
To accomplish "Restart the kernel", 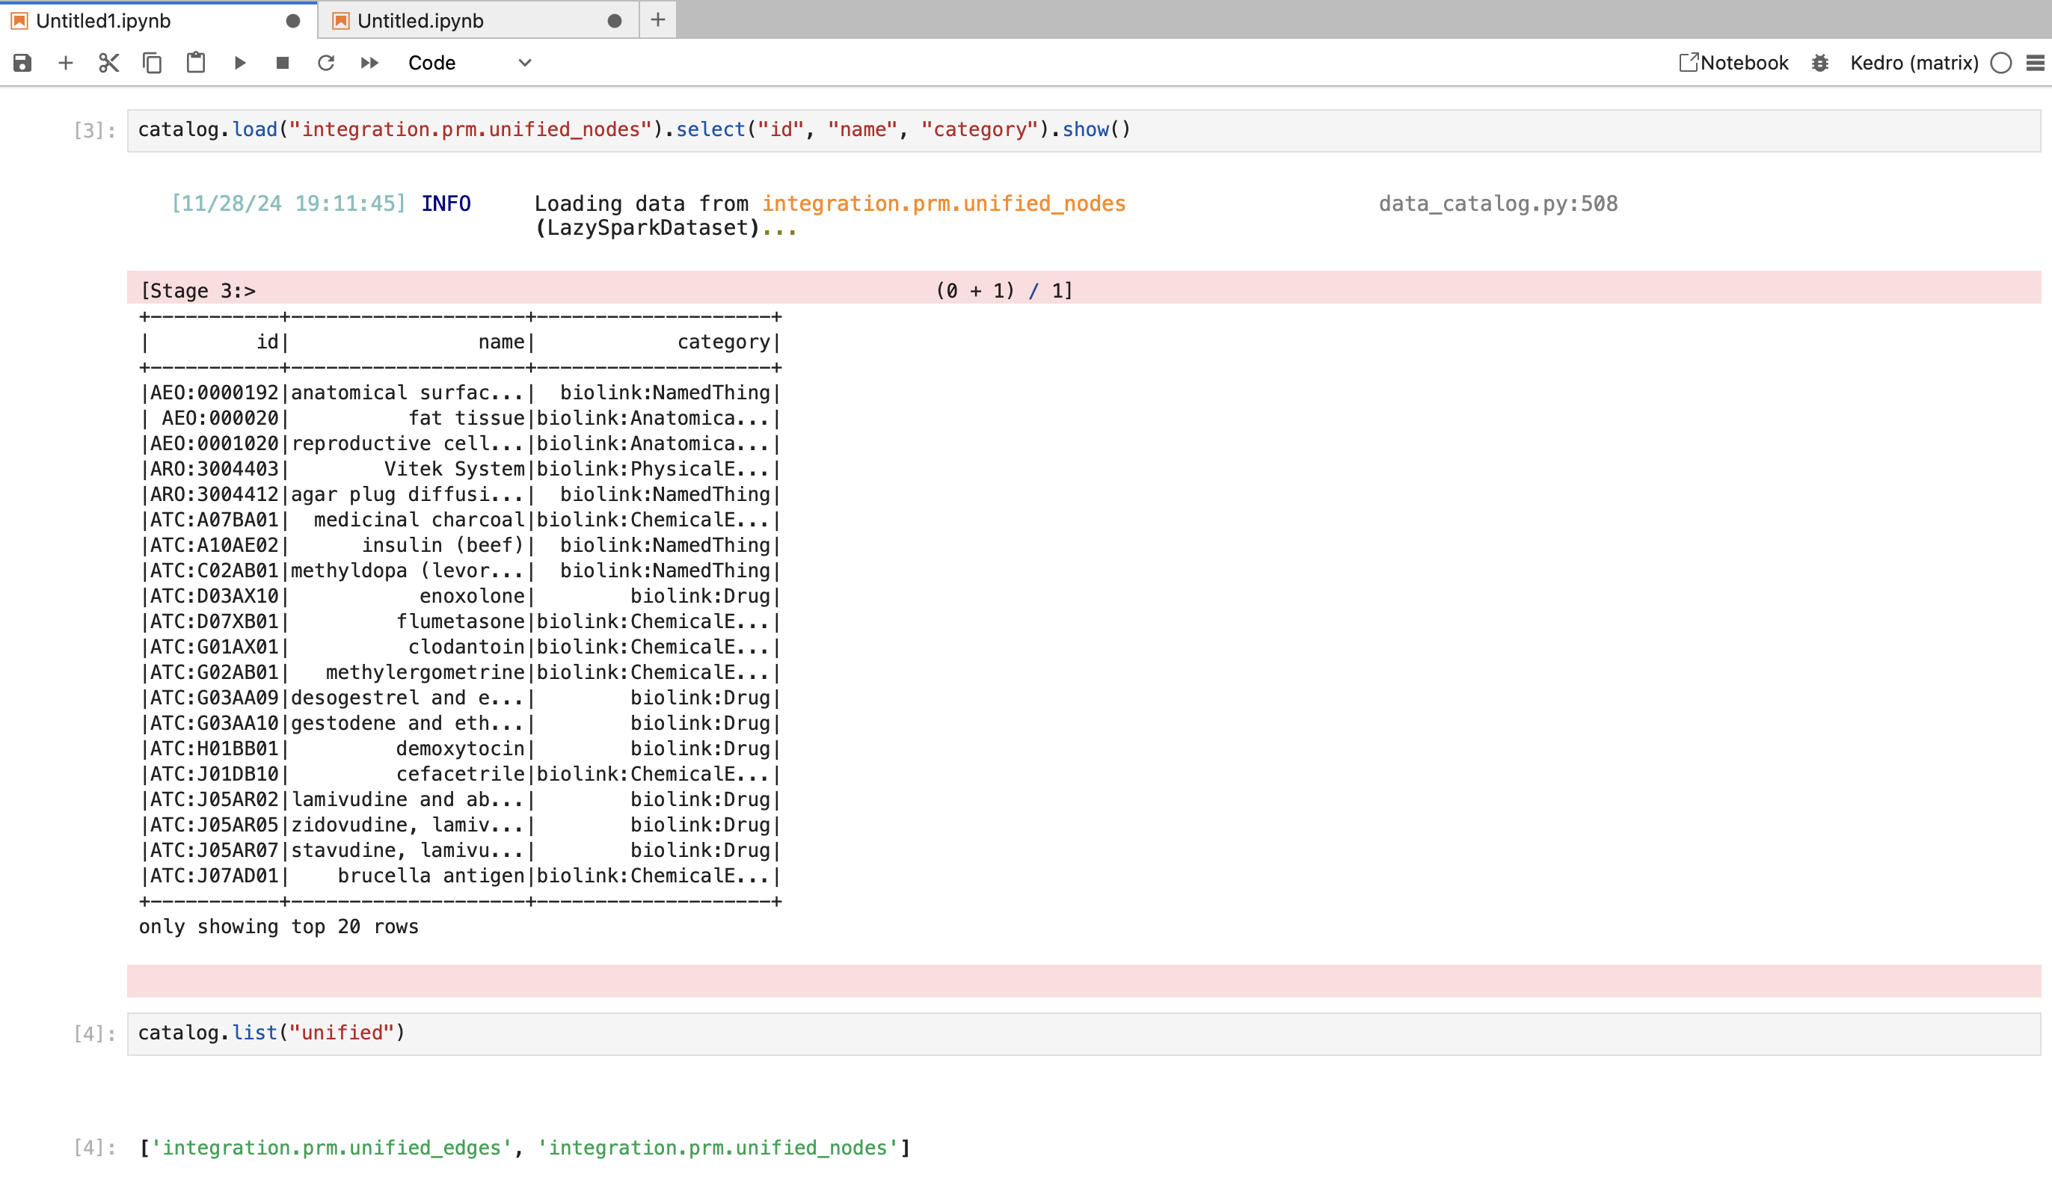I will tap(326, 63).
